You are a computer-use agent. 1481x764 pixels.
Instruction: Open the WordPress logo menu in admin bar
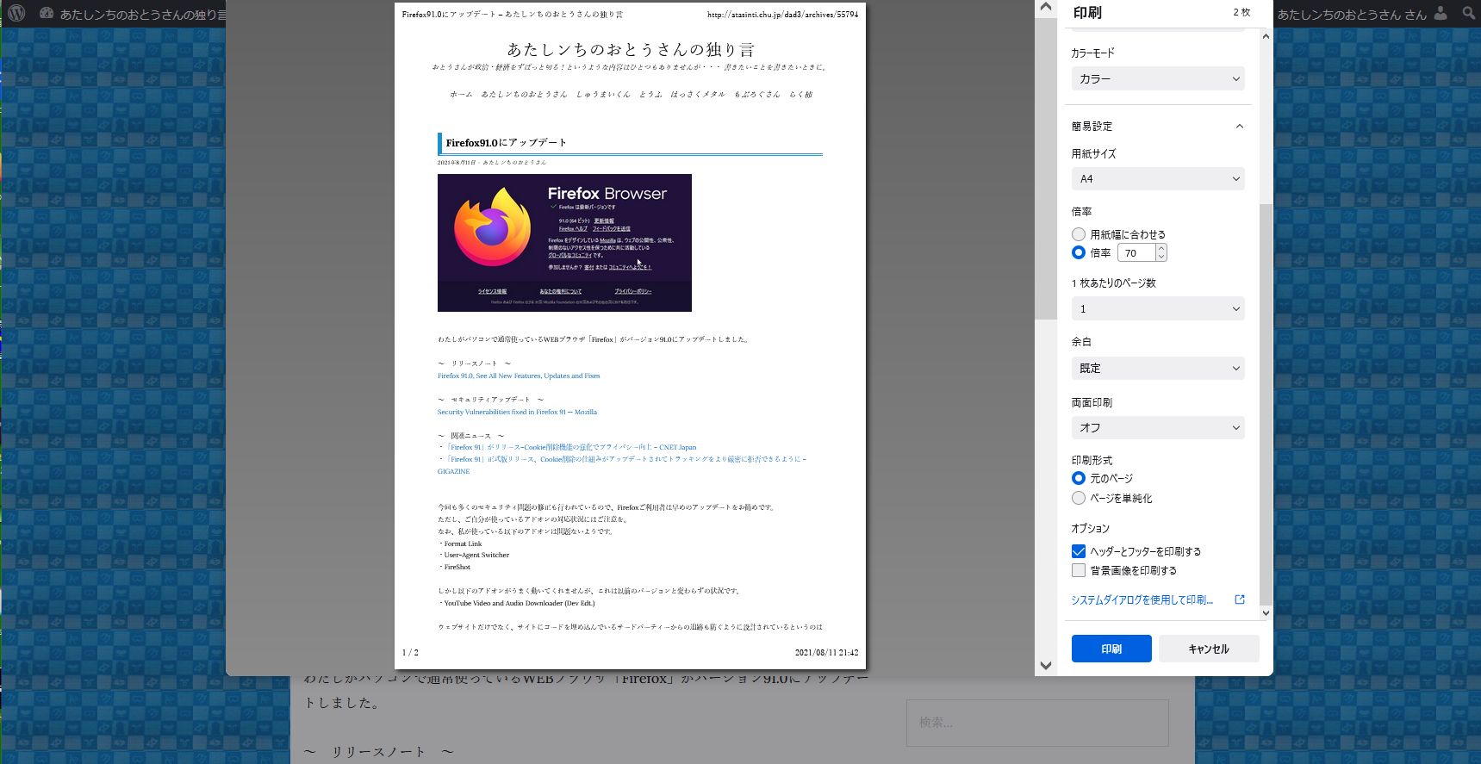pyautogui.click(x=16, y=14)
